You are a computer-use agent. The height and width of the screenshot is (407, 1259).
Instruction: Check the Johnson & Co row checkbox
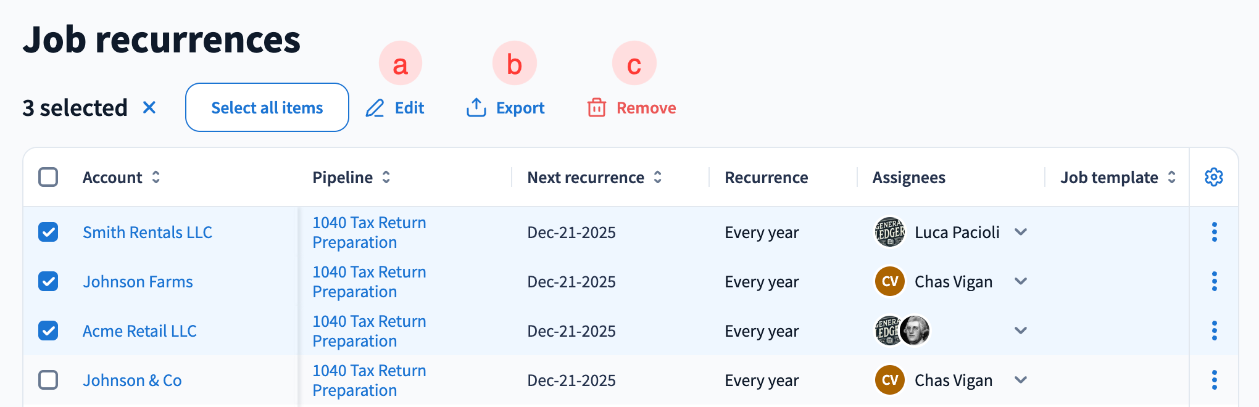[x=48, y=380]
